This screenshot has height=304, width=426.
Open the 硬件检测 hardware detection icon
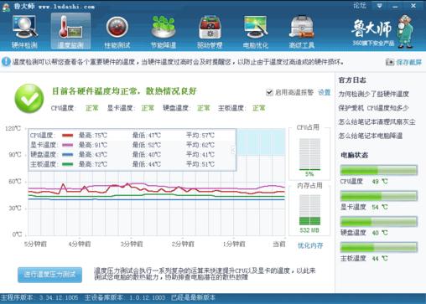(24, 32)
